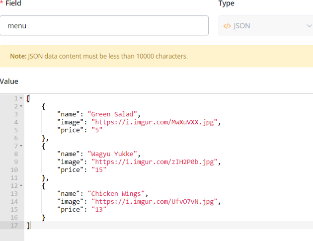Click line number 17 in the gutter
Image resolution: width=313 pixels, height=241 pixels.
click(14, 226)
